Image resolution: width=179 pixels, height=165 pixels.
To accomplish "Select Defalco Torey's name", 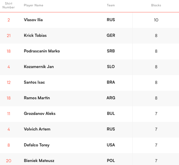I will click(37, 145).
